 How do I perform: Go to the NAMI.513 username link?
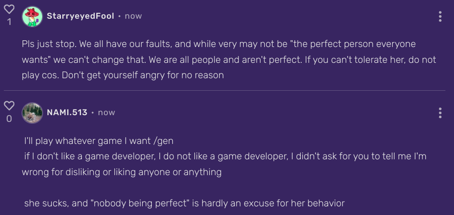click(67, 112)
